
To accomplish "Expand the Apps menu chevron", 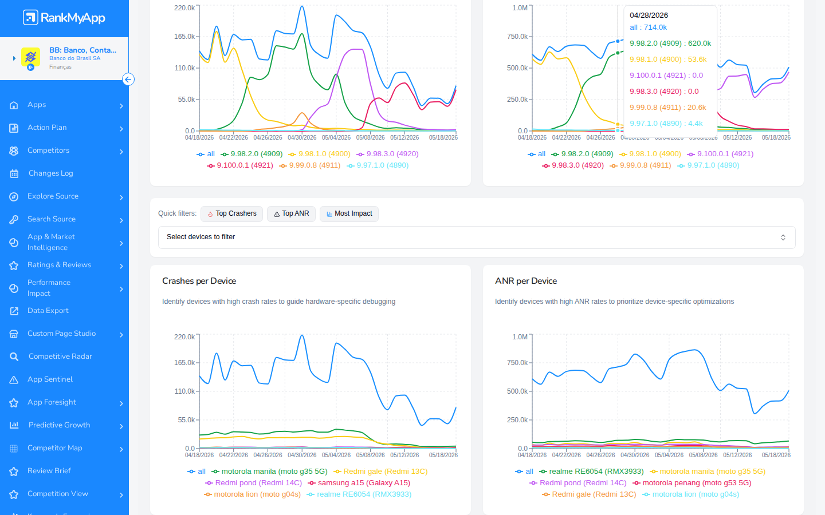I will [121, 106].
